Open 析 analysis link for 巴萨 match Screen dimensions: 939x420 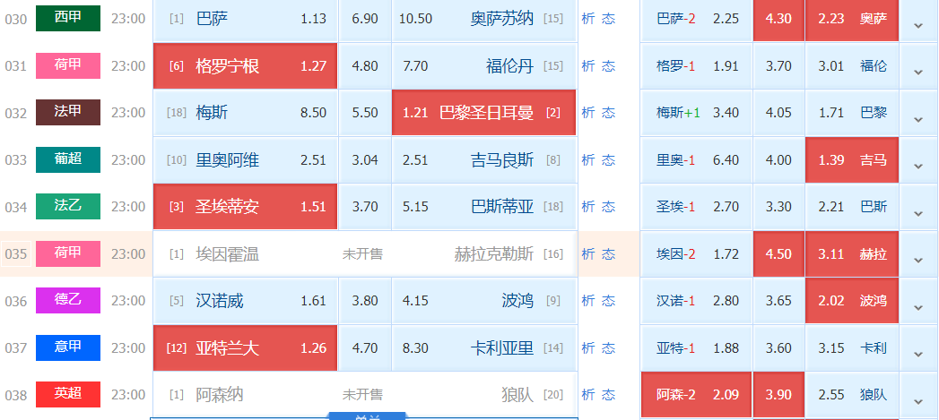pos(588,19)
